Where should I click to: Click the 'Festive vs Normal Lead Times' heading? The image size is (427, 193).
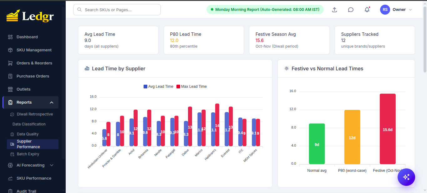point(327,68)
